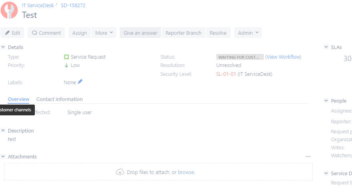Click the Unresolved resolution value
This screenshot has height=186, width=352.
[229, 65]
